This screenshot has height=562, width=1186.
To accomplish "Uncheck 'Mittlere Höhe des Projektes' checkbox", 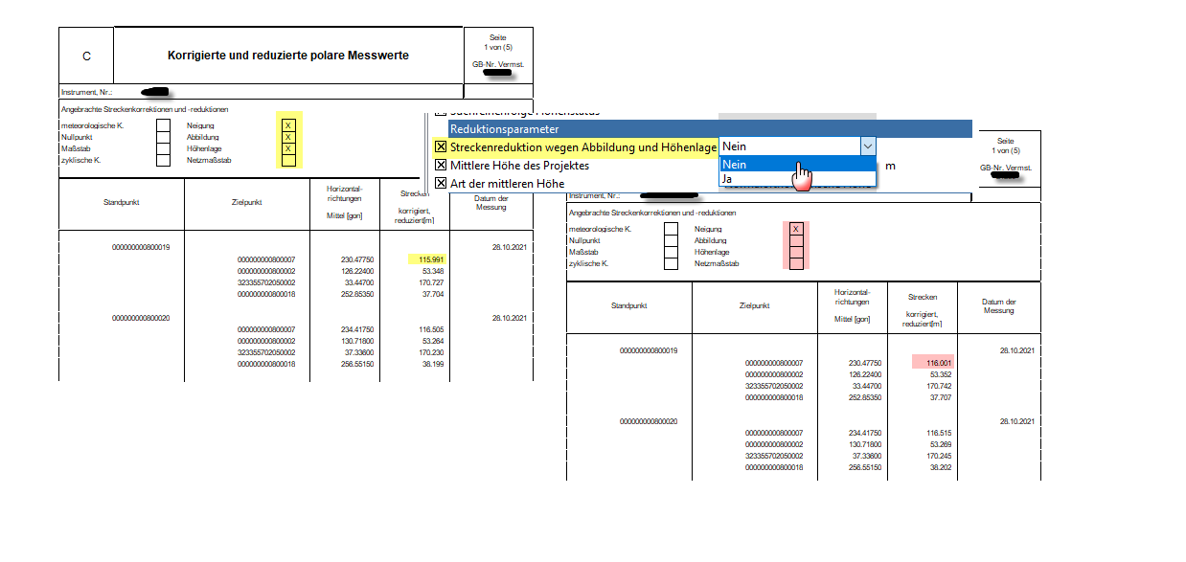I will (441, 165).
